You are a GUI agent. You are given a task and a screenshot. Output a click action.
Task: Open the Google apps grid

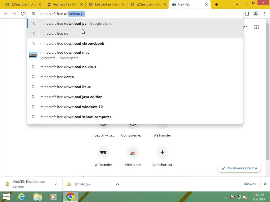[256, 27]
